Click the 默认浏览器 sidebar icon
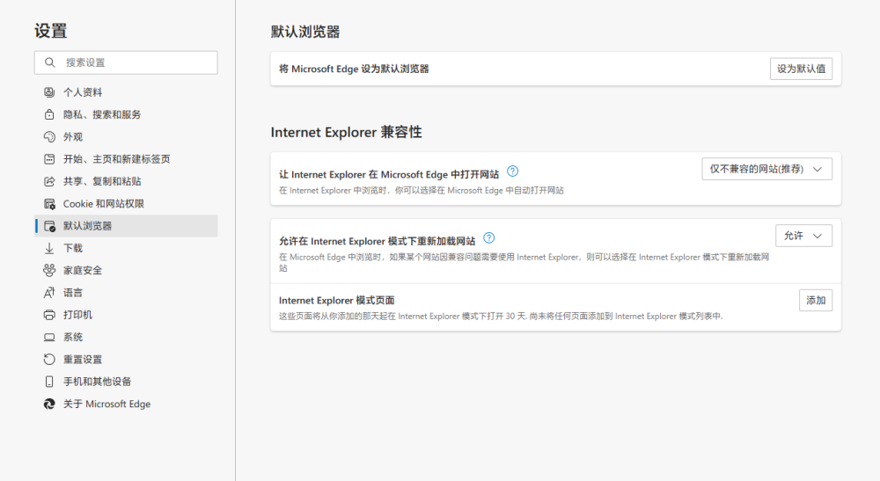 click(49, 226)
